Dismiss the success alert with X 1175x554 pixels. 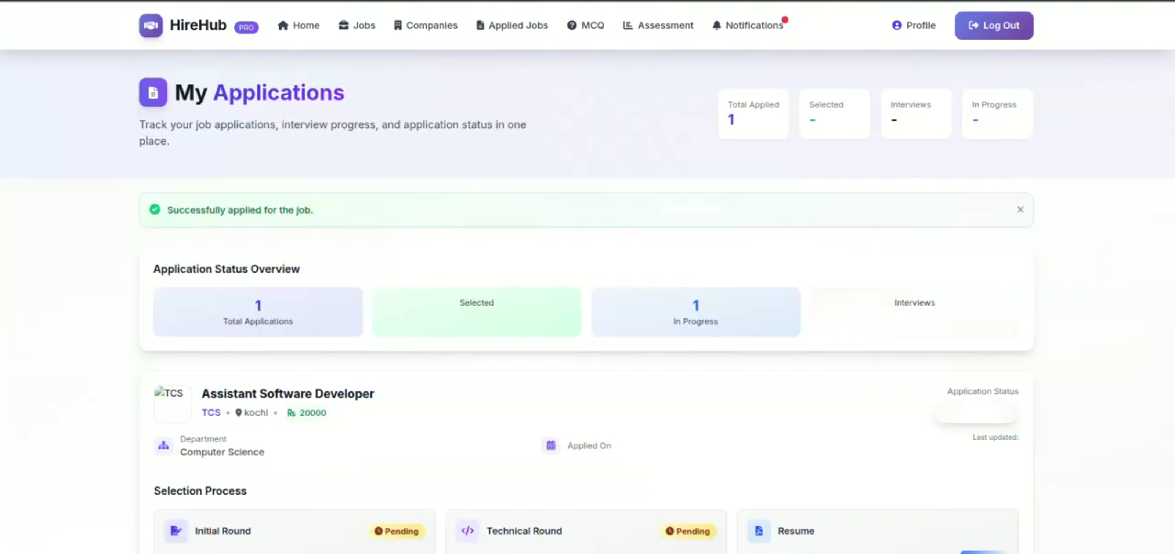pyautogui.click(x=1020, y=209)
